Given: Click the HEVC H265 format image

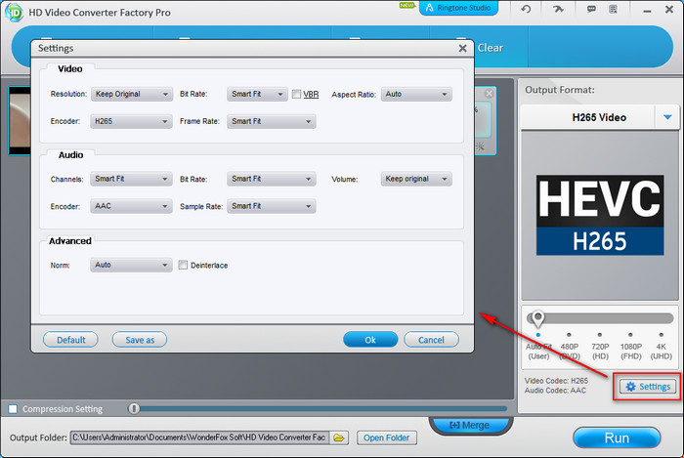Looking at the screenshot, I should pos(600,215).
